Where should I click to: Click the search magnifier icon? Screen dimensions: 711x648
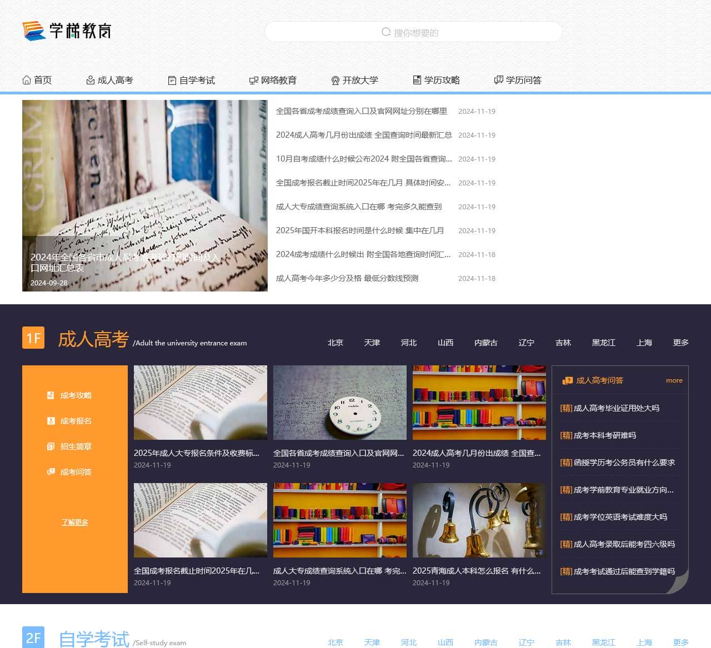(385, 32)
